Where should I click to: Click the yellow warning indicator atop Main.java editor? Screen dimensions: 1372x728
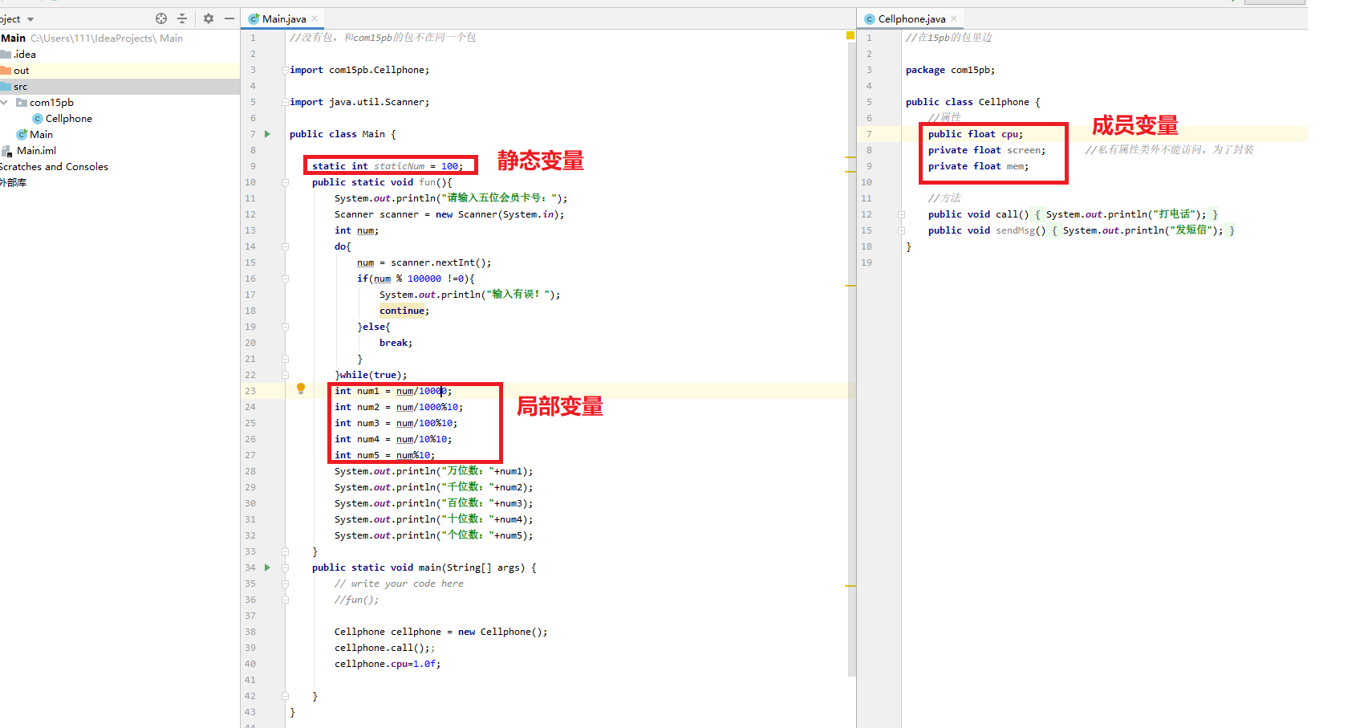click(850, 35)
